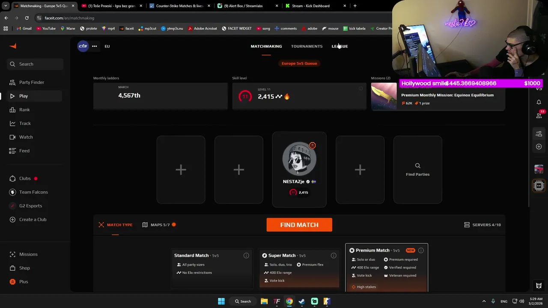Click Find Parties card
This screenshot has height=308, width=548.
418,170
